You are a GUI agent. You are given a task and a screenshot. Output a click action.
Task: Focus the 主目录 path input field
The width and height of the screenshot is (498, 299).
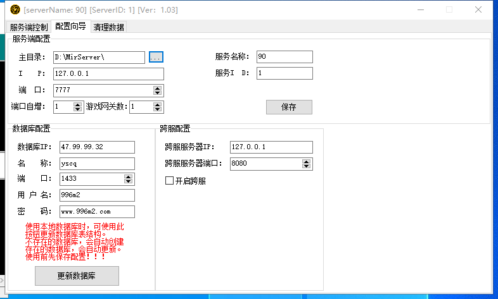pos(99,58)
